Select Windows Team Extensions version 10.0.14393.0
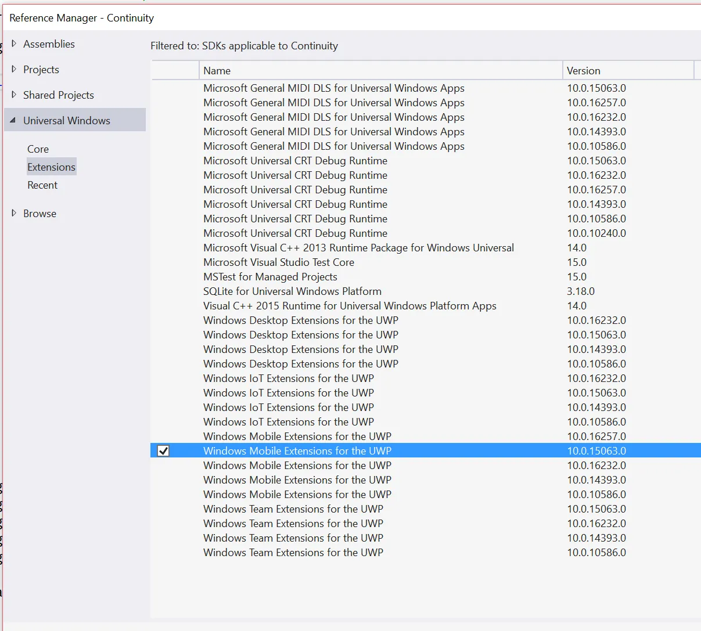This screenshot has height=631, width=701. (425, 538)
